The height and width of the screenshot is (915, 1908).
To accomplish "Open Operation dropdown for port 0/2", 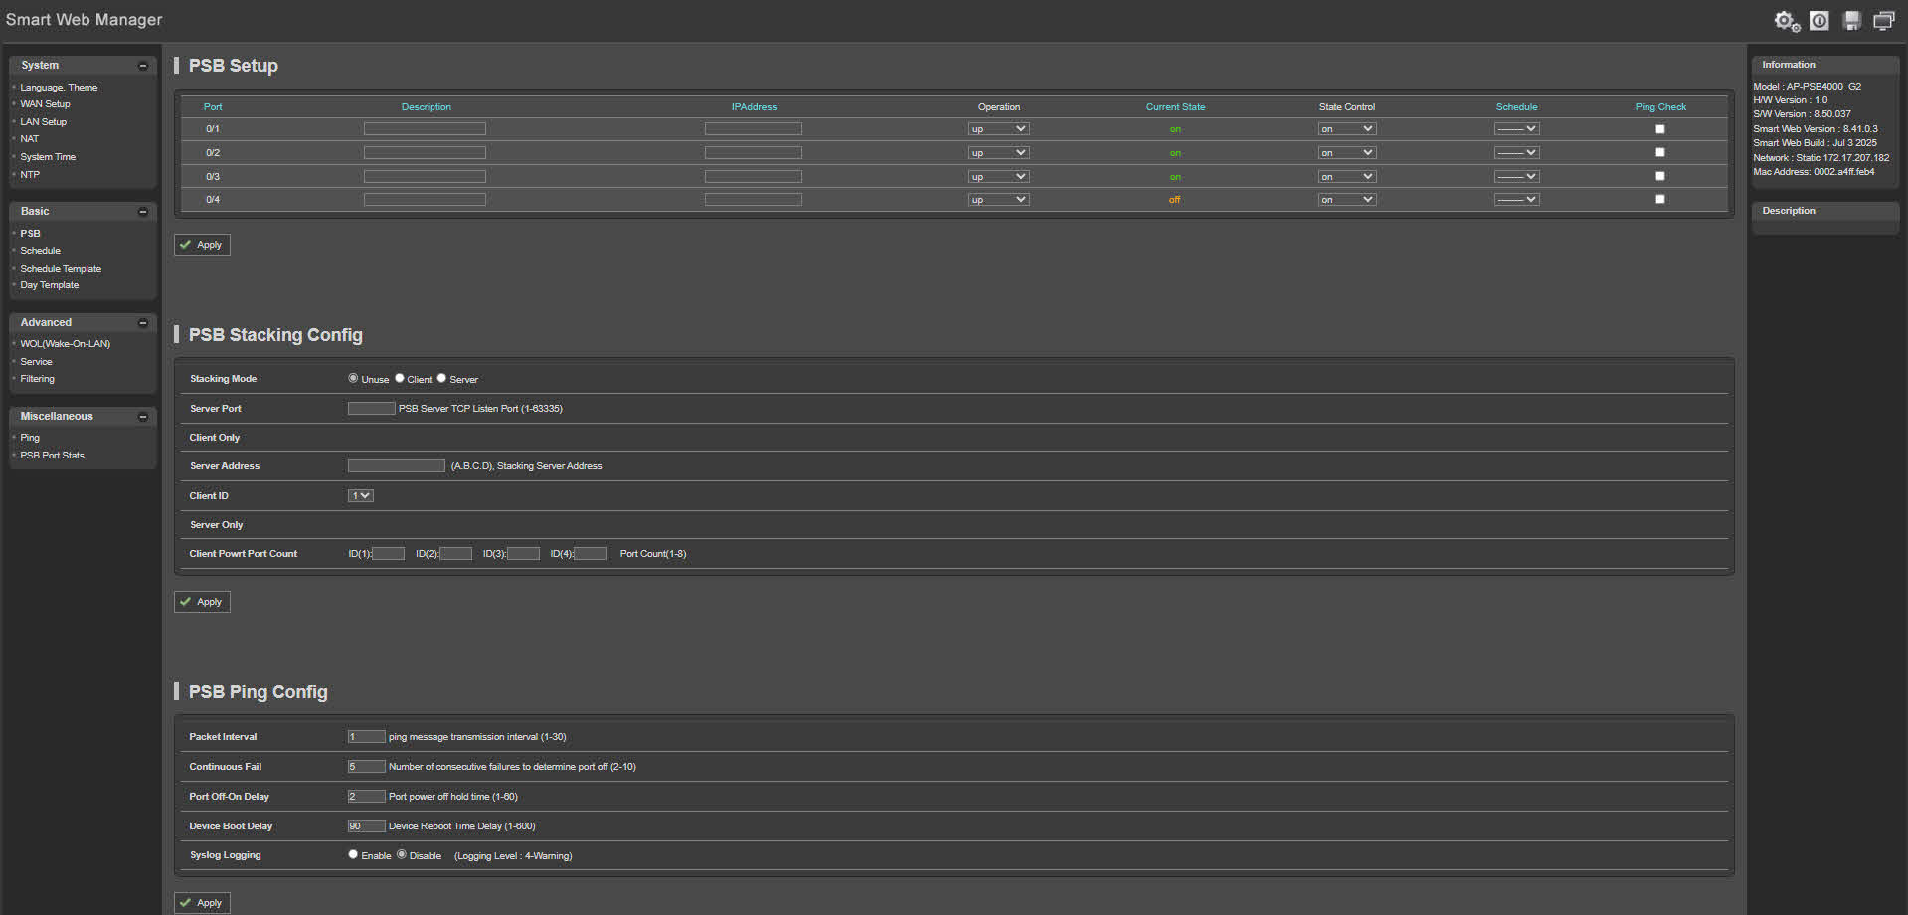I will pyautogui.click(x=998, y=153).
